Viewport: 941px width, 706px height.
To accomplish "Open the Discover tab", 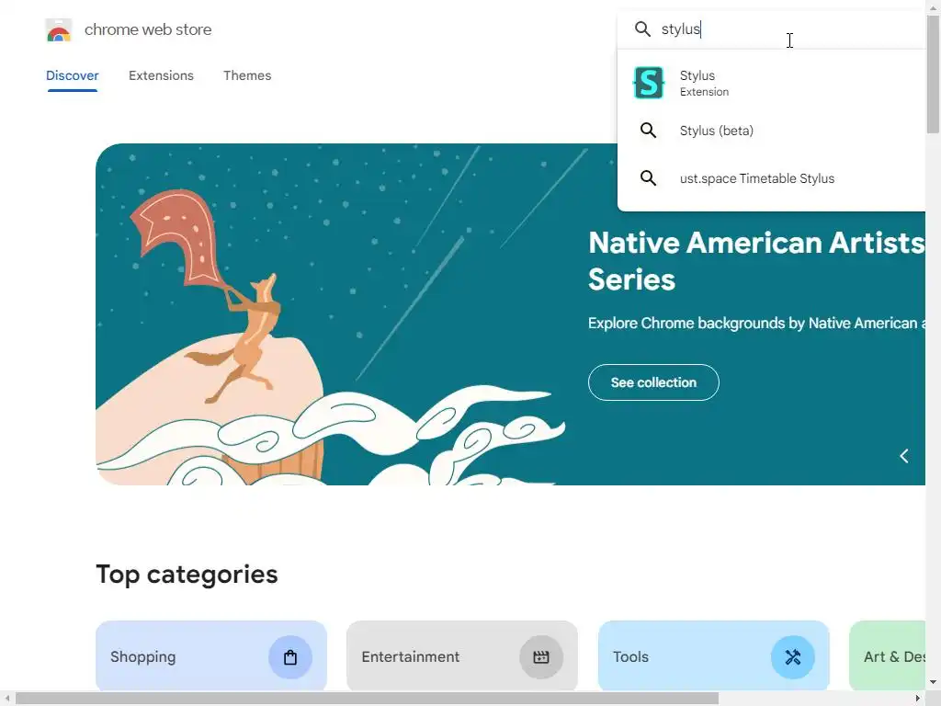I will [x=72, y=75].
